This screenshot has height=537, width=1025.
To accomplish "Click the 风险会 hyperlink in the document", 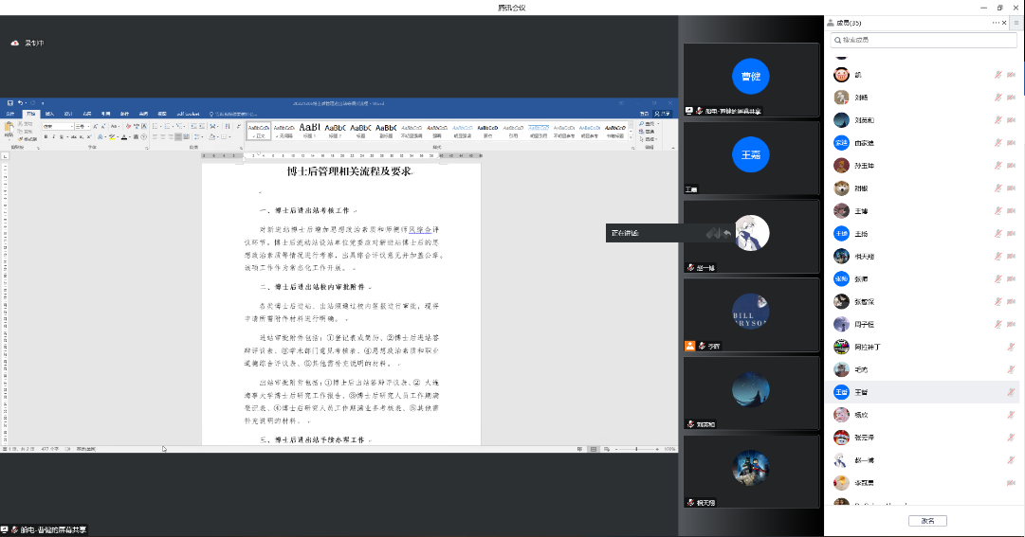I will pos(419,229).
